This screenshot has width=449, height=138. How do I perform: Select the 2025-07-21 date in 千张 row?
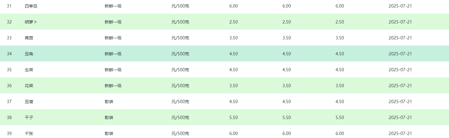400,133
